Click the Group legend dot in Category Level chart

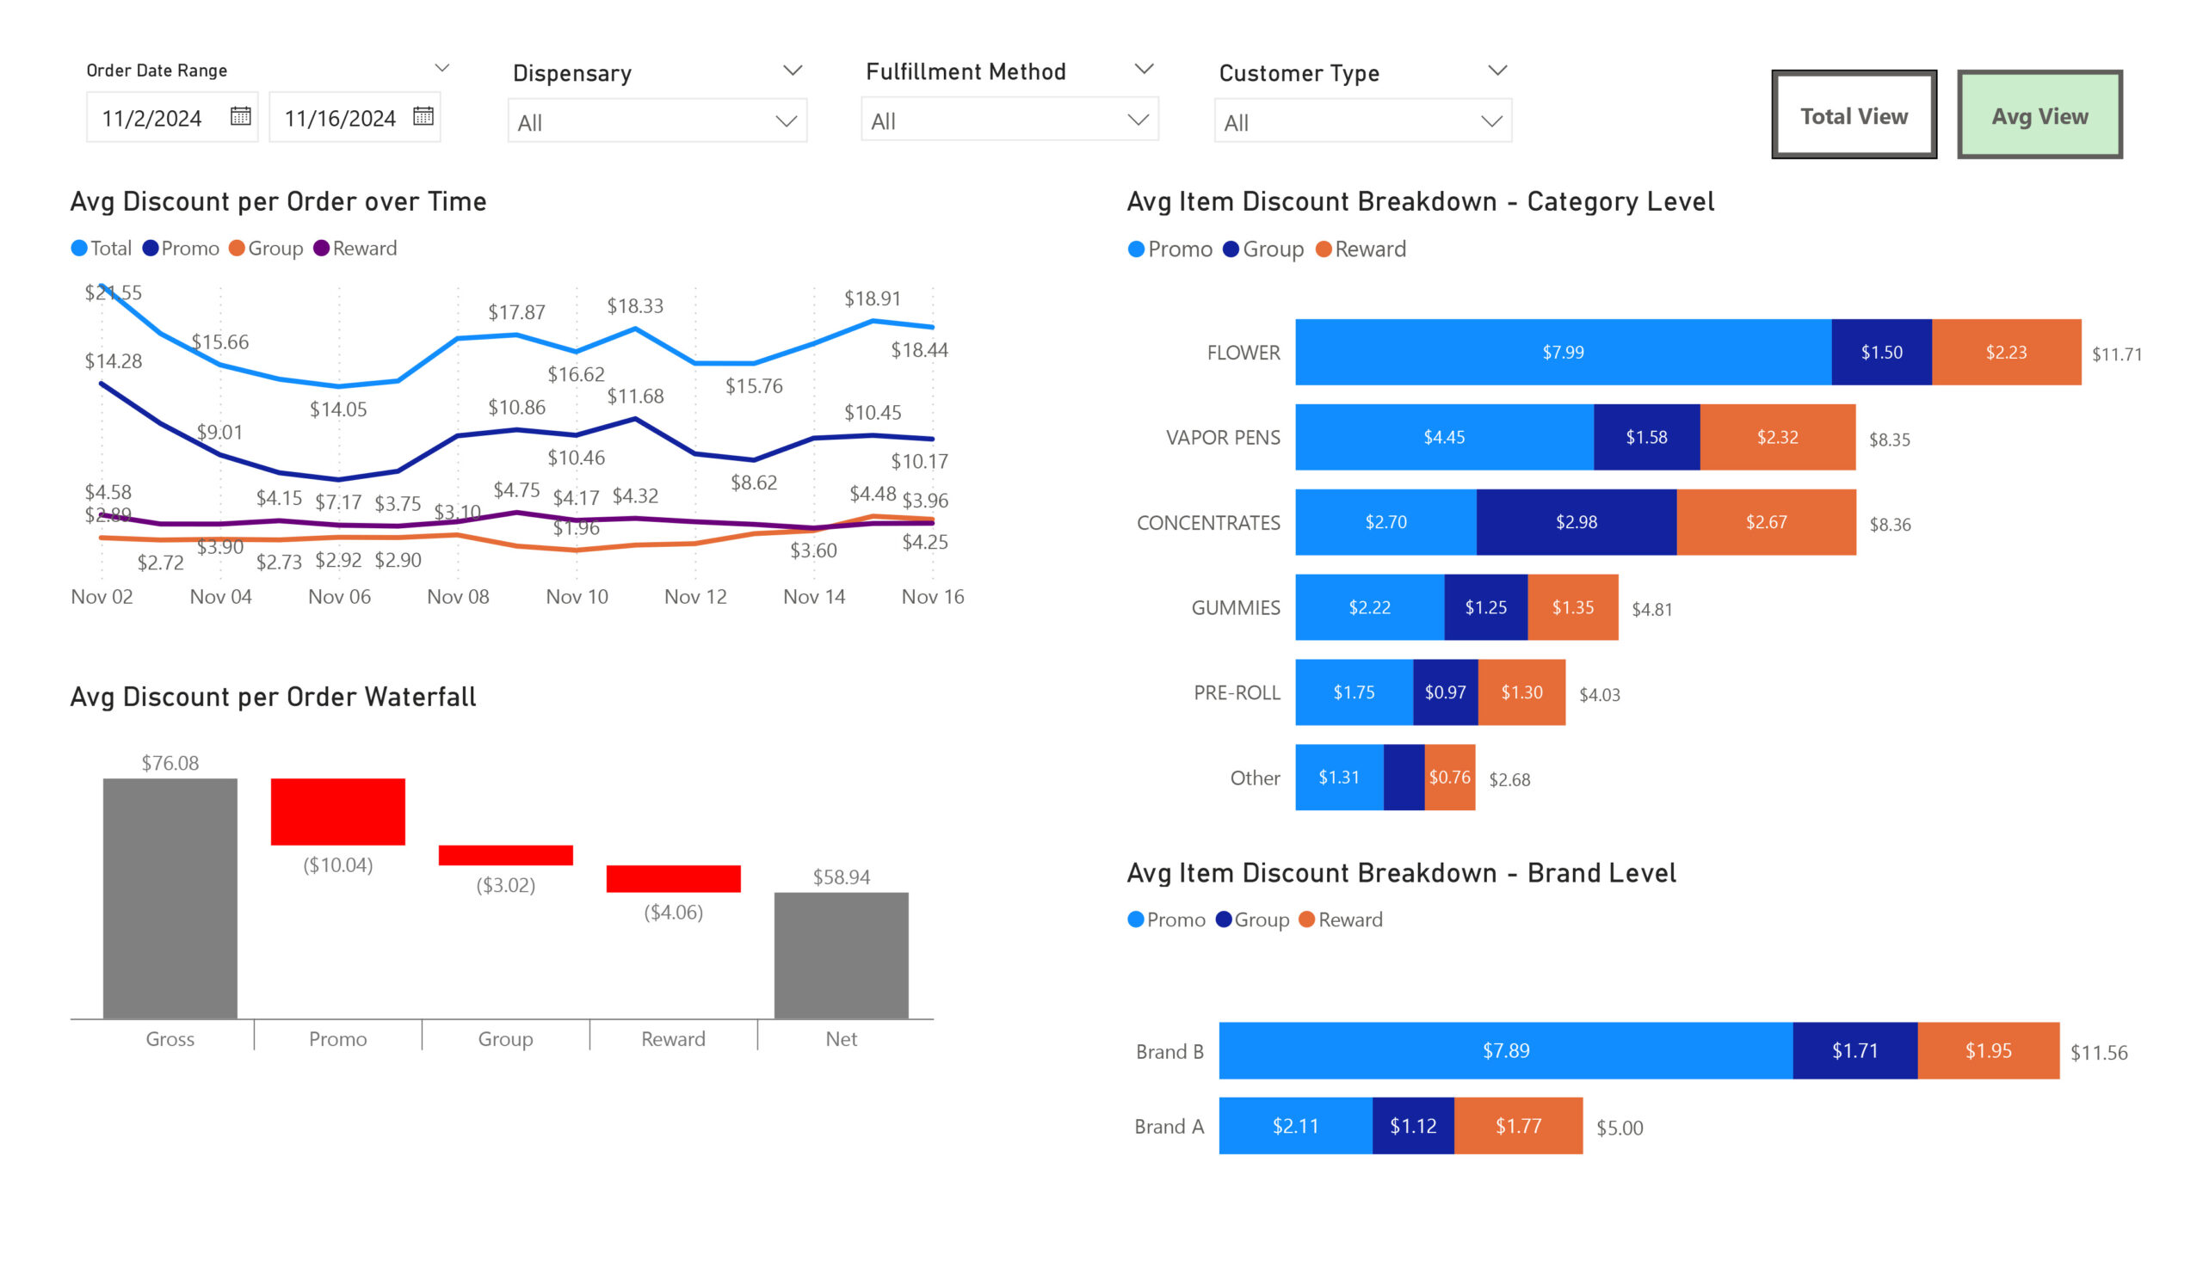[x=1231, y=249]
